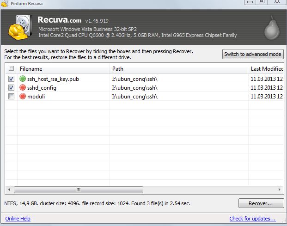Click the red status dot for moduli
Viewport: 287px width, 226px height.
tap(23, 96)
